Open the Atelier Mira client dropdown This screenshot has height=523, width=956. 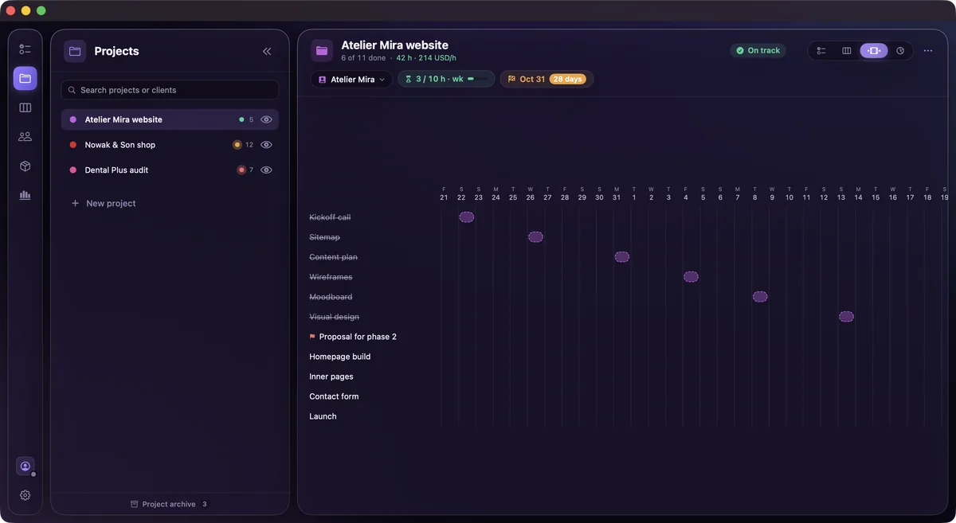point(351,80)
